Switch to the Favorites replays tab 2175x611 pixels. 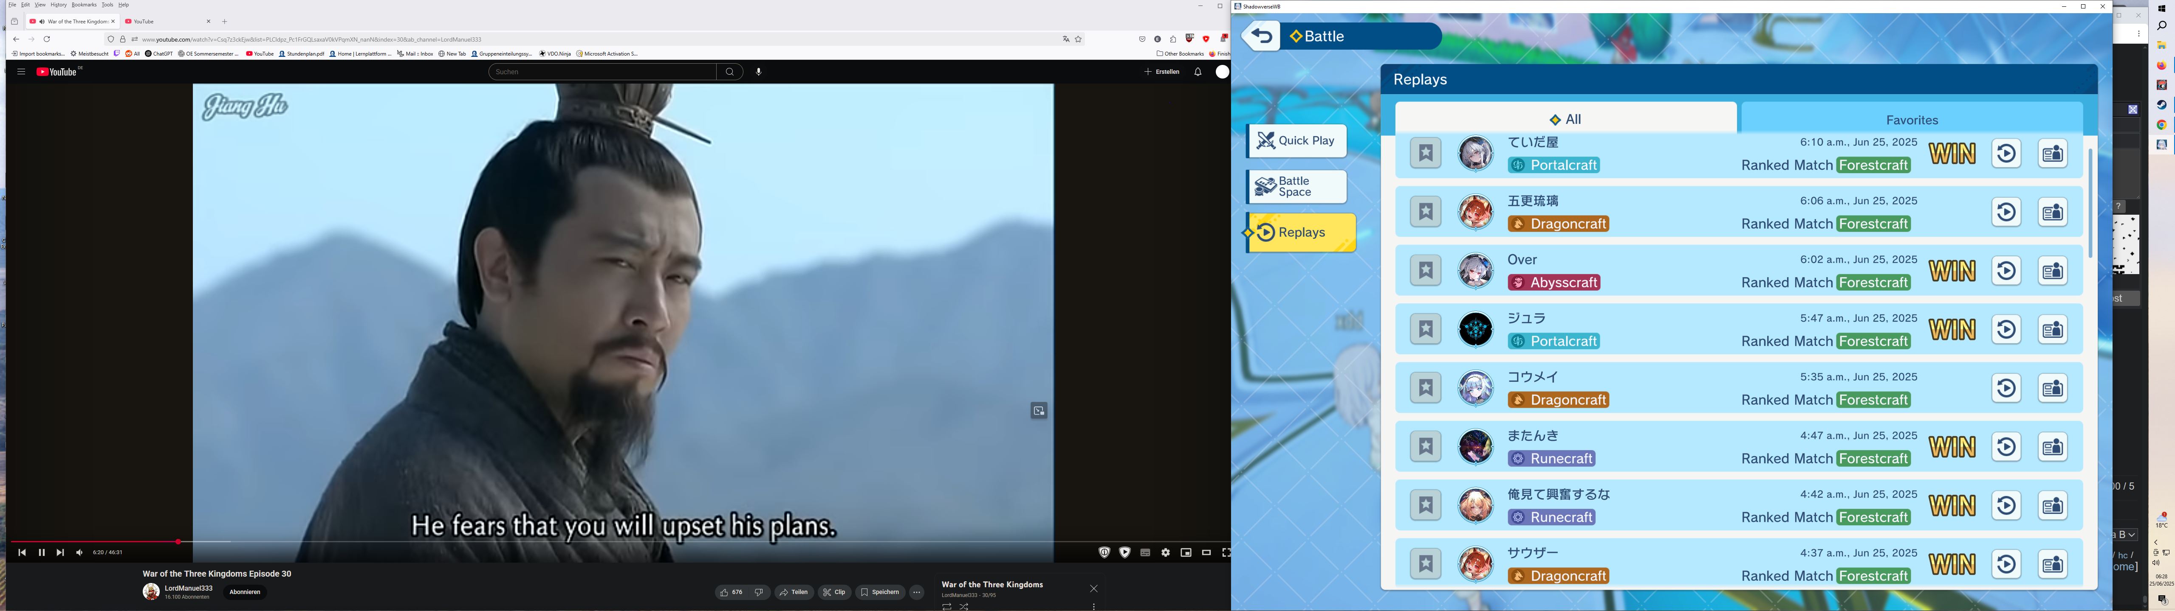pos(1912,119)
